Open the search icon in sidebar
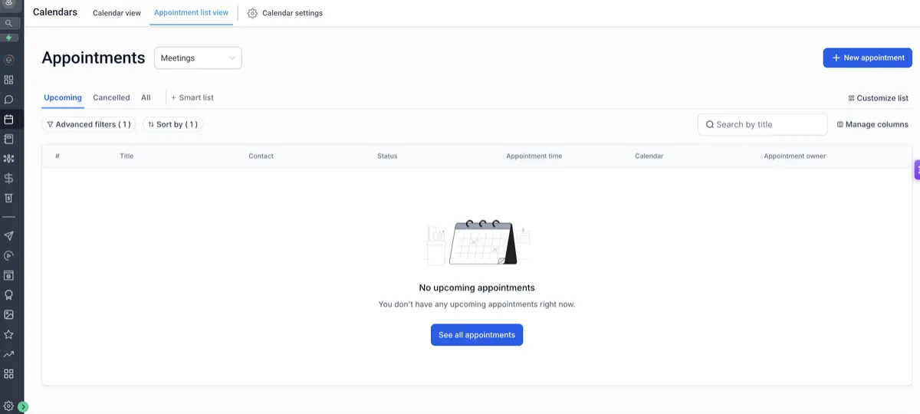The height and width of the screenshot is (414, 920). coord(9,23)
